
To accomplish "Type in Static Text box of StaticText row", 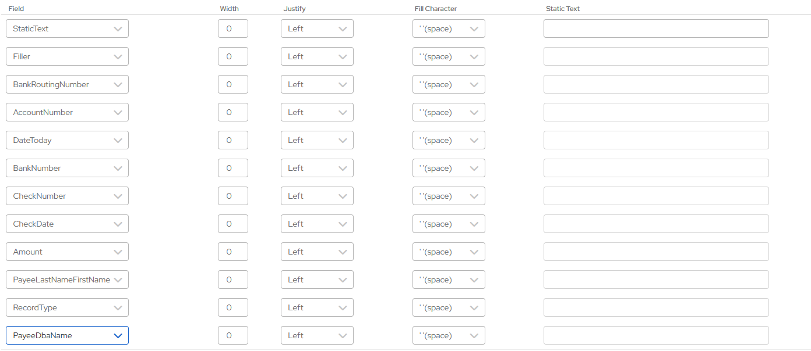I will [655, 28].
